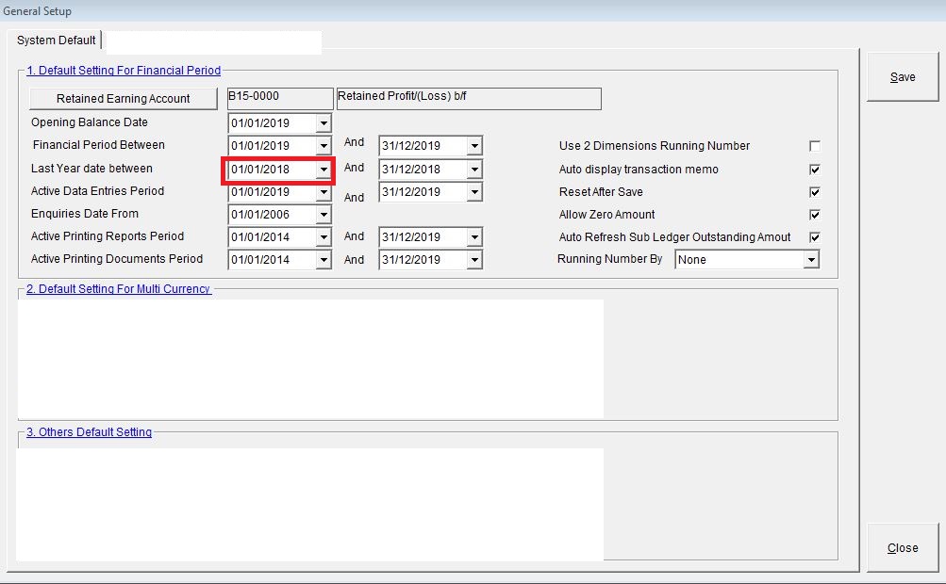Image resolution: width=946 pixels, height=584 pixels.
Task: Expand the Running Number By dropdown
Action: pos(810,260)
